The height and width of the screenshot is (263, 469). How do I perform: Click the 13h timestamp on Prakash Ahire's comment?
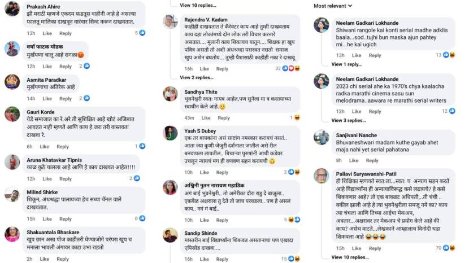(31, 33)
